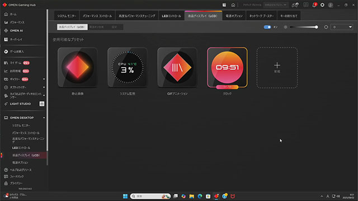
Task: Switch to the 電源オプション top tab
Action: click(234, 16)
